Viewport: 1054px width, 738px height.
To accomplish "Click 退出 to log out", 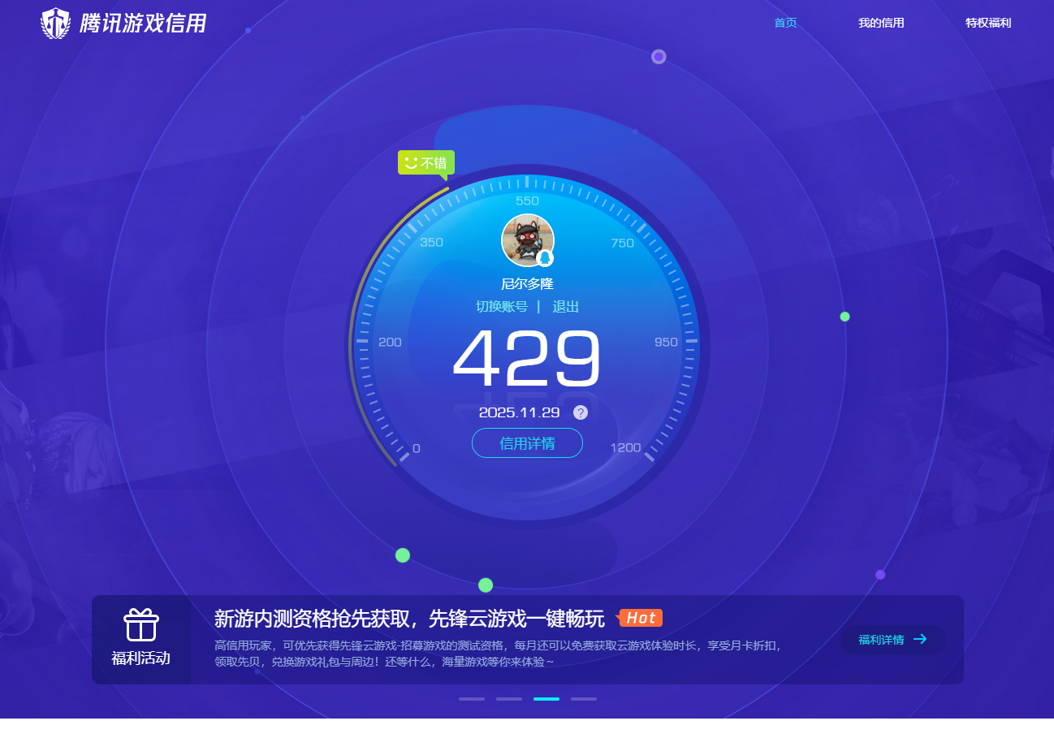I will 566,306.
